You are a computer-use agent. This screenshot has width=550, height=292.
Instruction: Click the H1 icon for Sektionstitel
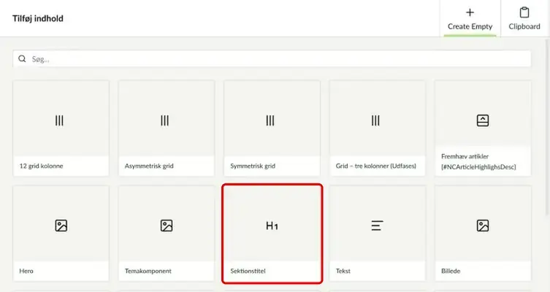tap(272, 226)
